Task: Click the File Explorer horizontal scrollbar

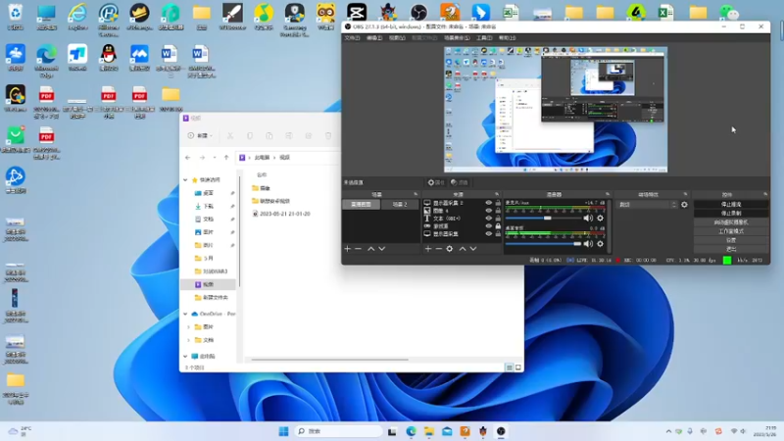Action: [329, 360]
